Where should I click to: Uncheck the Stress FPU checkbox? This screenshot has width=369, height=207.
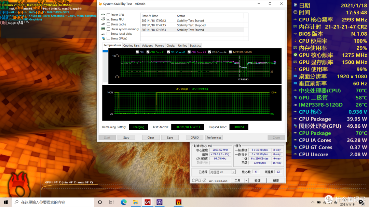click(x=109, y=19)
